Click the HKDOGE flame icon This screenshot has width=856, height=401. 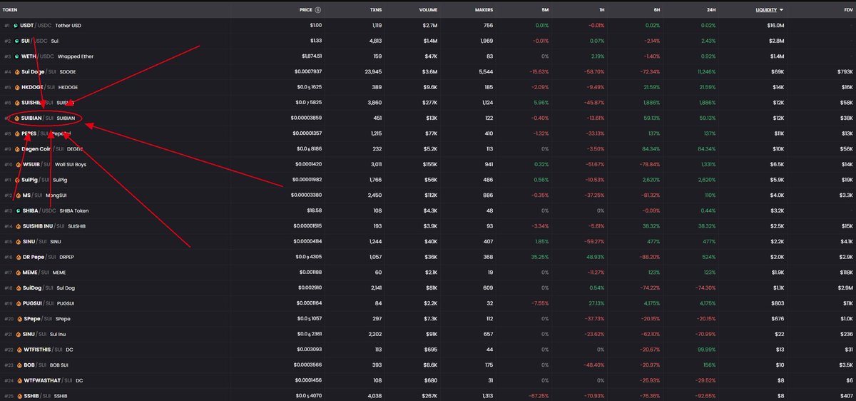tap(17, 87)
